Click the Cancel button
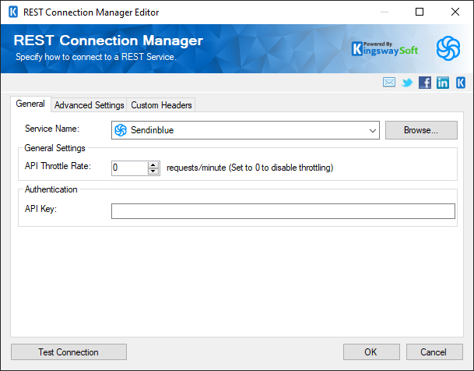Viewport: 474px width, 371px height. (434, 352)
